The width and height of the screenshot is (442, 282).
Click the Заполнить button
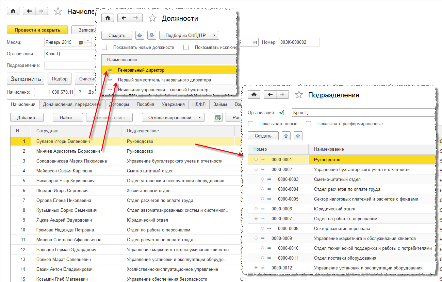tap(26, 79)
